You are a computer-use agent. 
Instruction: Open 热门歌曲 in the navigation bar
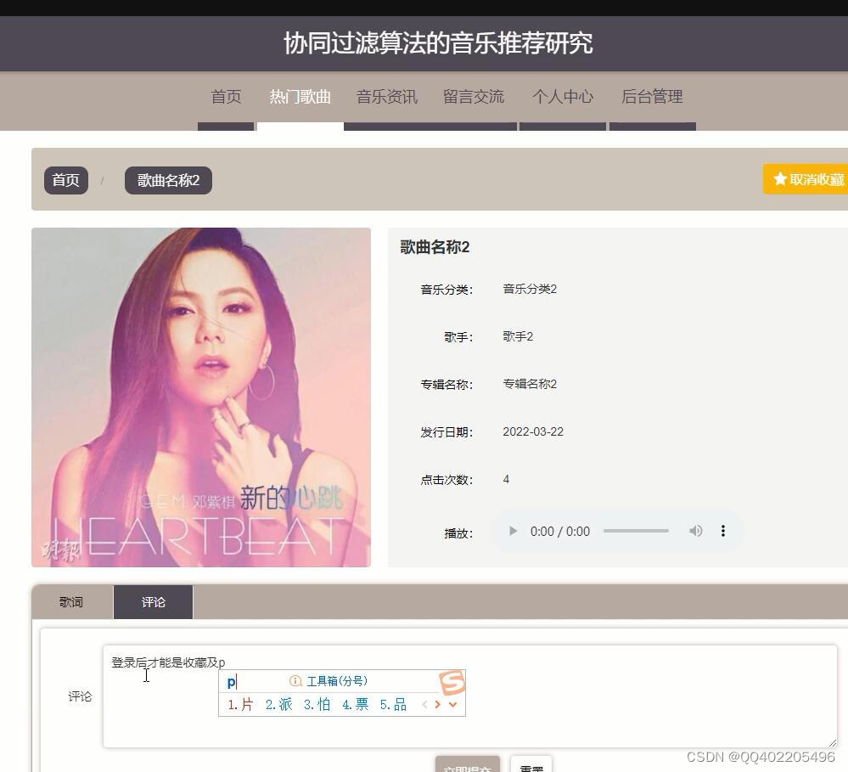coord(299,96)
